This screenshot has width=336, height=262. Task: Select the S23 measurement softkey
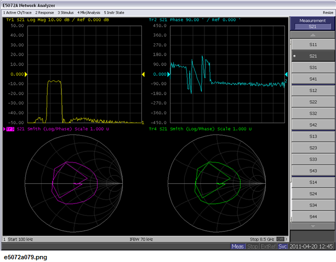click(313, 148)
